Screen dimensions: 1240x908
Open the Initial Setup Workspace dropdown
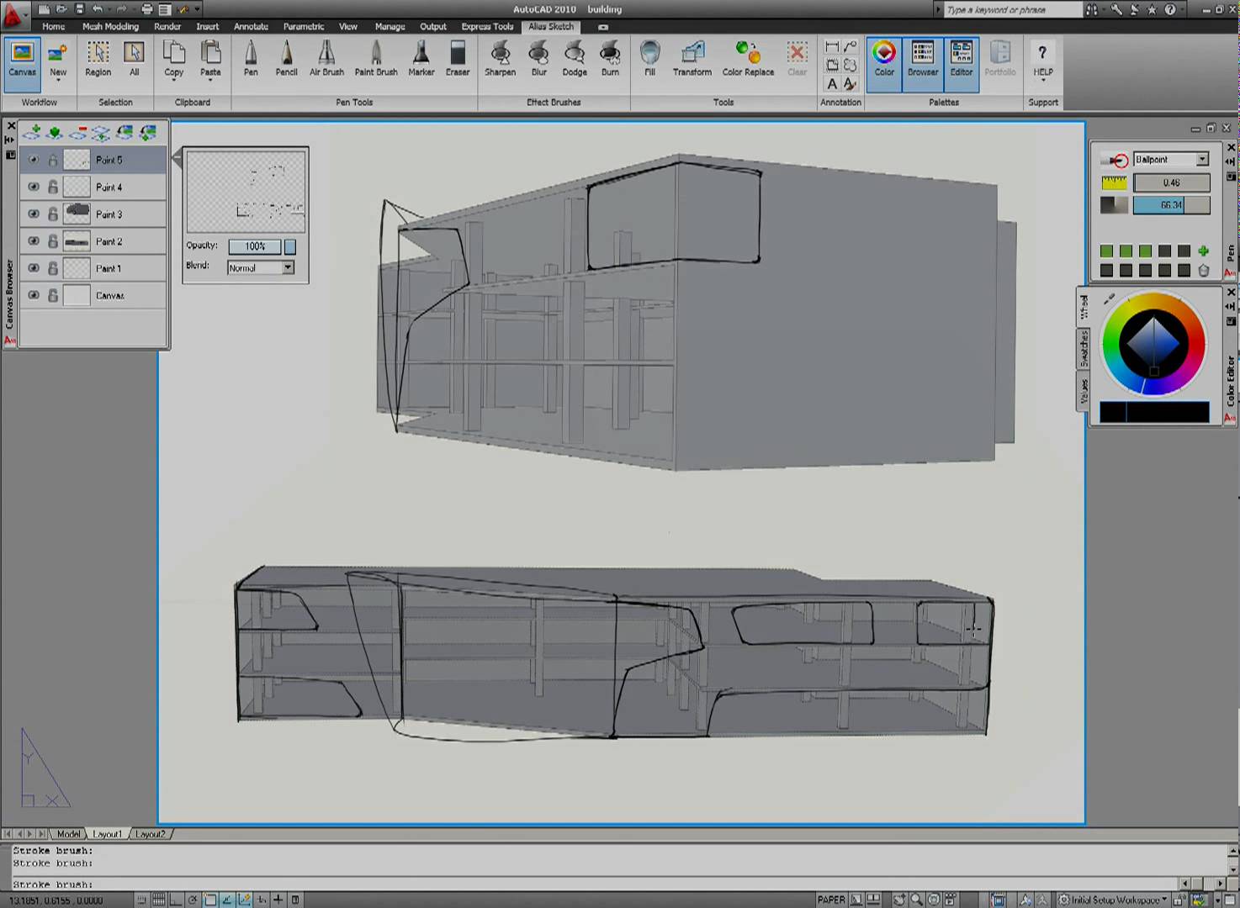click(1118, 900)
